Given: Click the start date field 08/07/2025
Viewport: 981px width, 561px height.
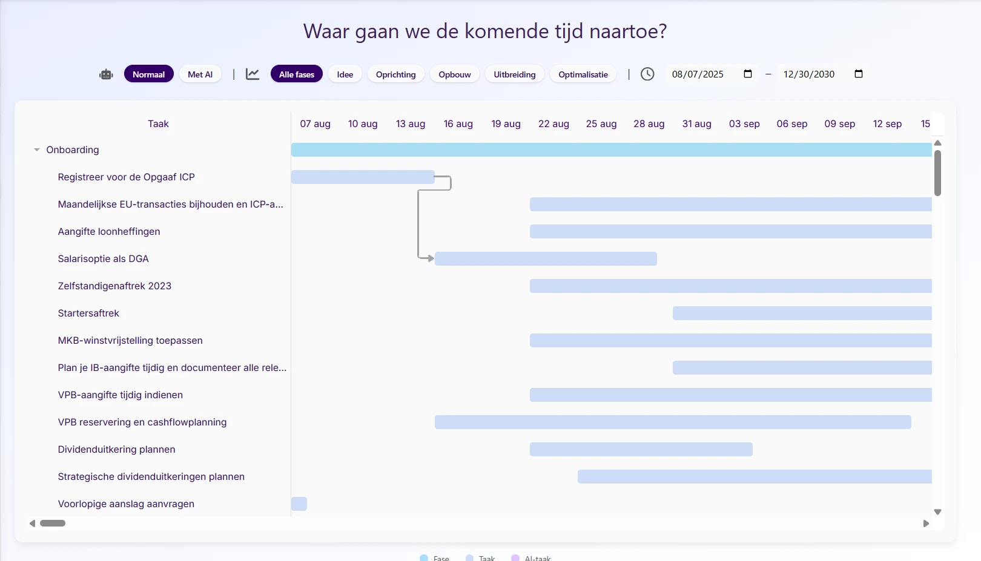Looking at the screenshot, I should [x=698, y=74].
